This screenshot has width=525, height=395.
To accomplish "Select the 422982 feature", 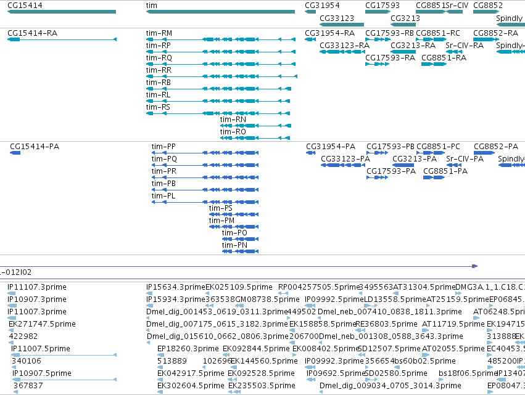I will (11, 343).
